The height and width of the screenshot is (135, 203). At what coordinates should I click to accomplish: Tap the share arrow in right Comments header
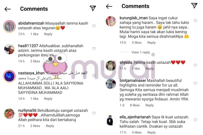194,5
